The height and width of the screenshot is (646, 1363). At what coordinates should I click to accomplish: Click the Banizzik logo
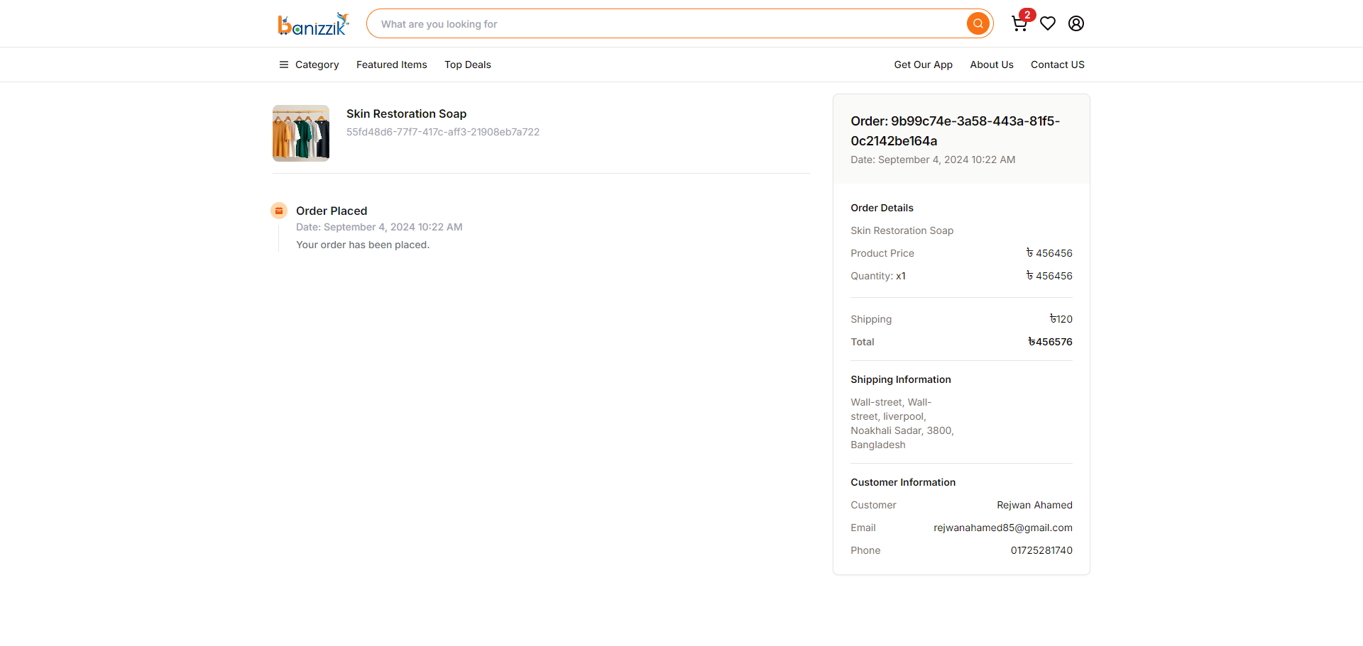(313, 24)
